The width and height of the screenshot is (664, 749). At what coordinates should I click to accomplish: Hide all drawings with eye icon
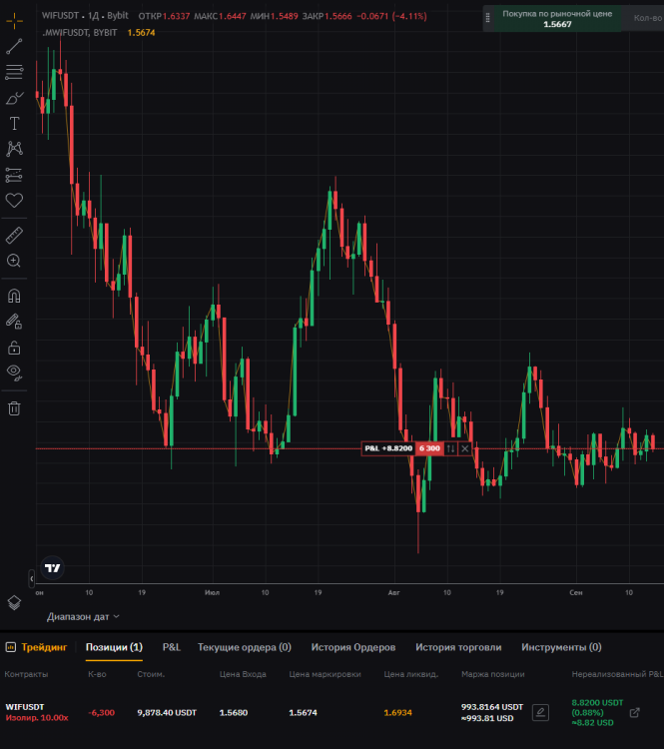tap(14, 372)
